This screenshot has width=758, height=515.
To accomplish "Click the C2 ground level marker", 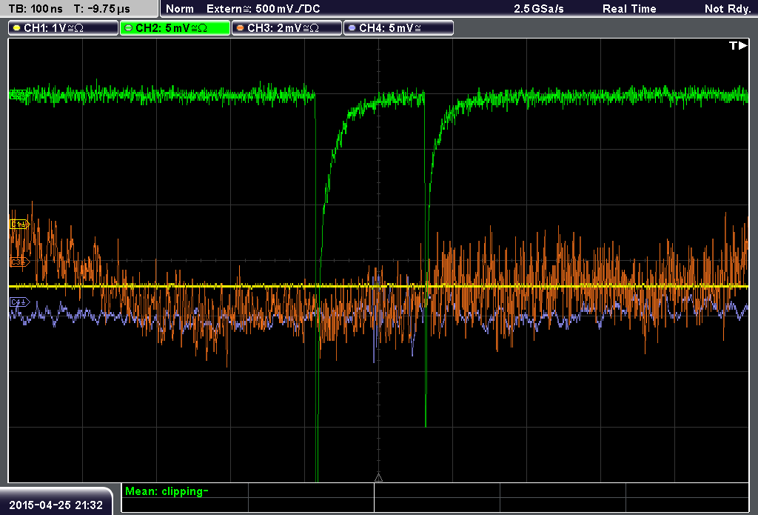I will click(19, 94).
